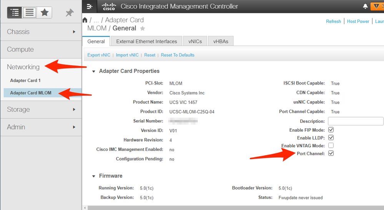Click the breadcrumb ellipsis
384x210 pixels.
pos(96,20)
